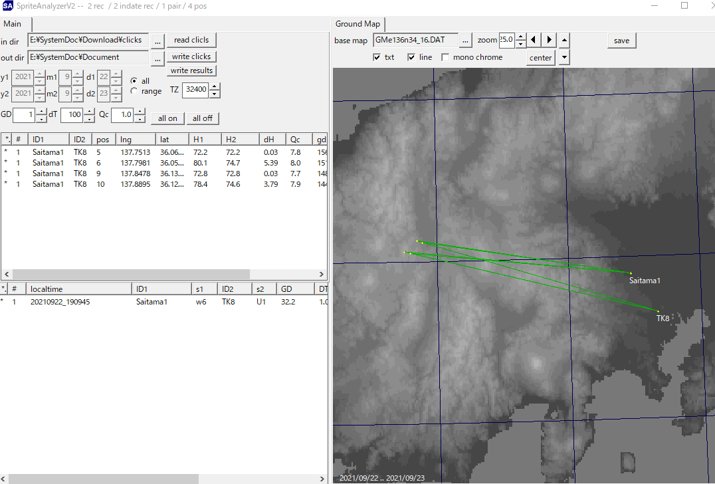Pan the map right with the right arrow
This screenshot has width=715, height=484.
pyautogui.click(x=549, y=40)
